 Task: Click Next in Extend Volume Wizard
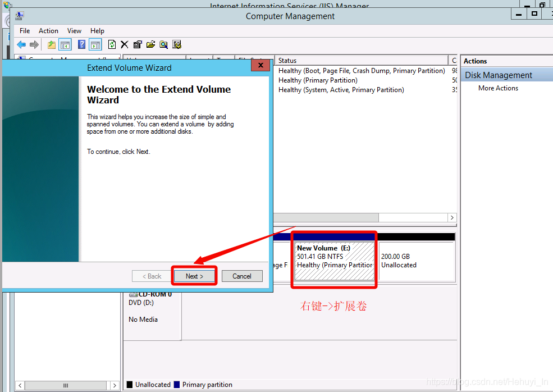coord(194,276)
